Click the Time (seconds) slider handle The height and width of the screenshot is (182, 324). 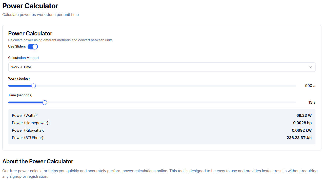click(45, 103)
